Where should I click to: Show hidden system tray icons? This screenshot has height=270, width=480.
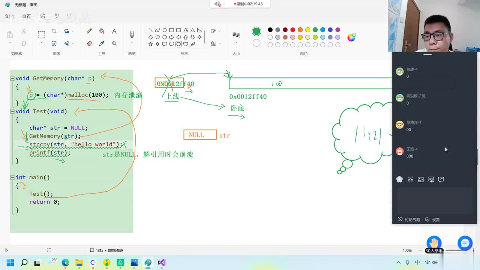coord(399,262)
